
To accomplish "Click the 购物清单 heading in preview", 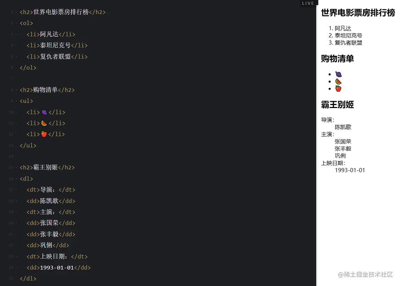I will [x=338, y=59].
